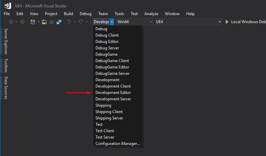Viewport: 266px width, 156px height.
Task: Select Debug Server configuration
Action: pyautogui.click(x=118, y=48)
